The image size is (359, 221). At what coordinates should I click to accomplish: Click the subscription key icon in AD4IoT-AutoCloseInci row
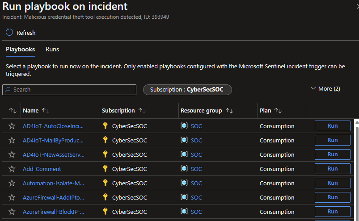point(106,125)
